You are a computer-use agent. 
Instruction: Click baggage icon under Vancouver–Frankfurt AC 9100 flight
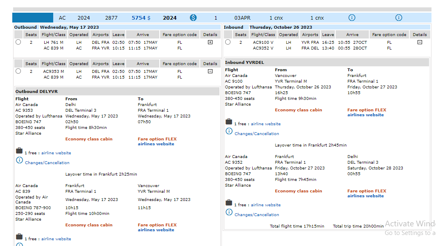click(x=229, y=122)
